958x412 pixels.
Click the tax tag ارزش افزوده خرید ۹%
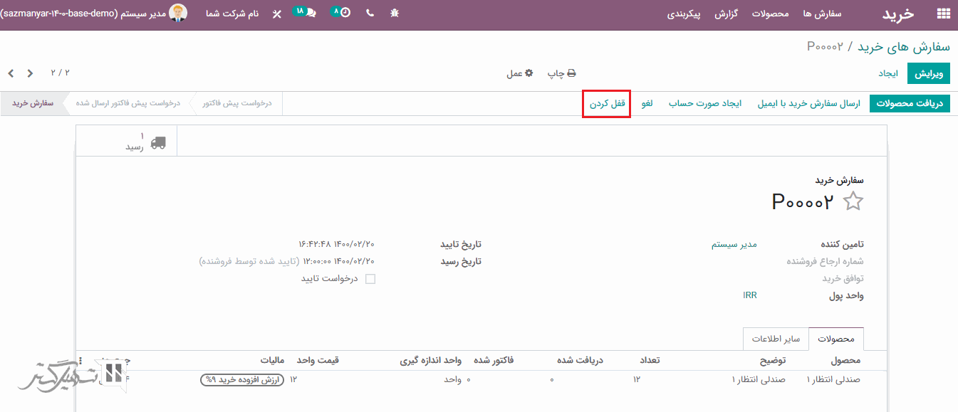(x=242, y=380)
